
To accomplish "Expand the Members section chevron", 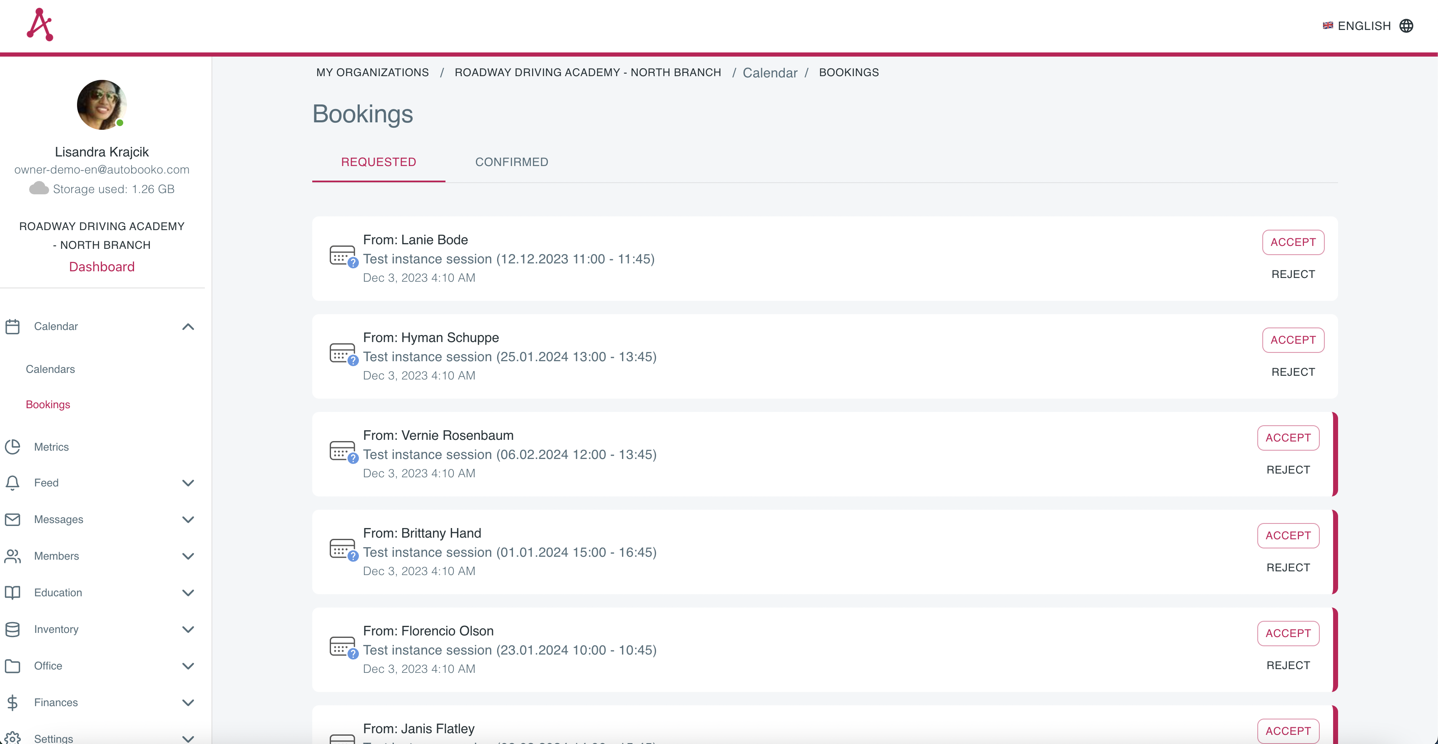I will 188,556.
